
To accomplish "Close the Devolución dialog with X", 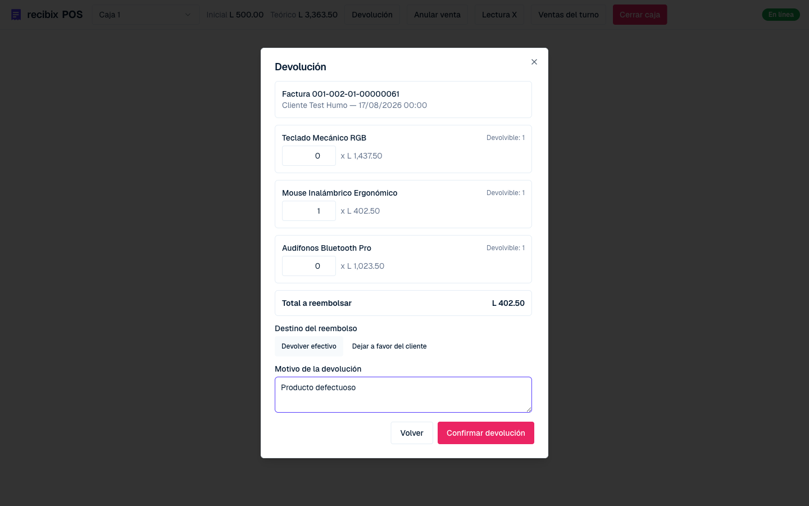I will [x=534, y=62].
